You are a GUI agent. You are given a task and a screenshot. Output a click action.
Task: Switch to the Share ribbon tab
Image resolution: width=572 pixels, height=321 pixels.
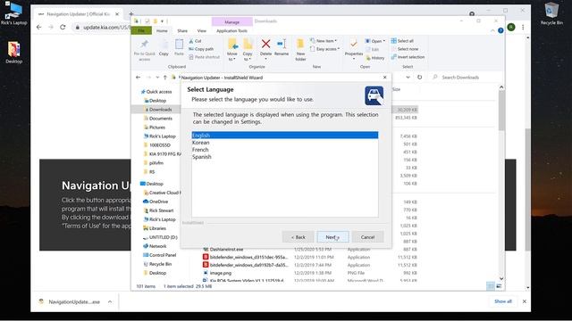182,31
